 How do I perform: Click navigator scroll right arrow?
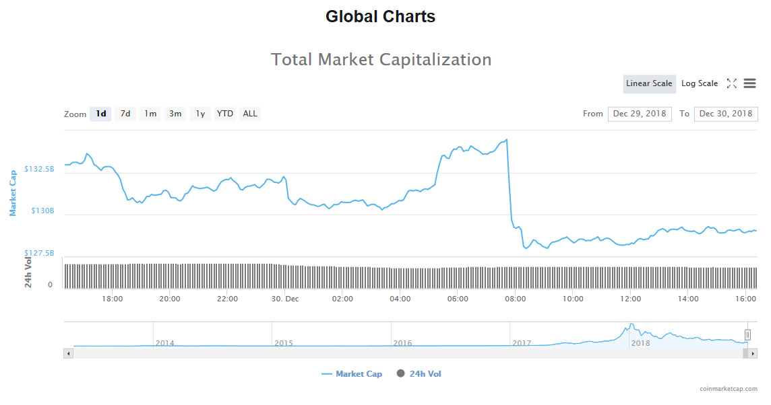(x=753, y=353)
